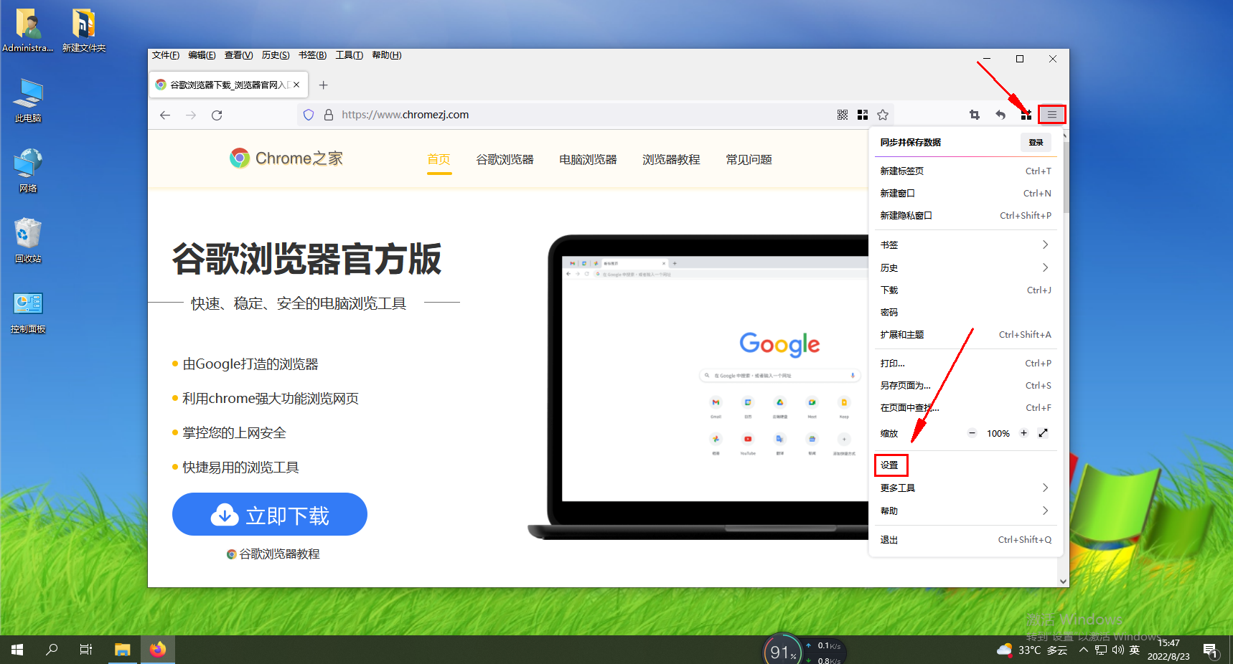
Task: Choose 退出 to quit browser
Action: pos(965,540)
